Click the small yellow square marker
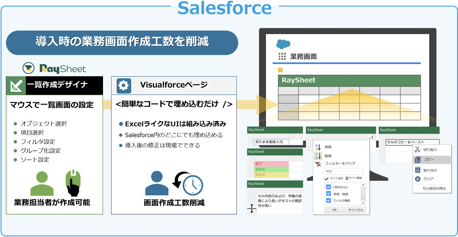The width and height of the screenshot is (458, 237). tap(280, 70)
